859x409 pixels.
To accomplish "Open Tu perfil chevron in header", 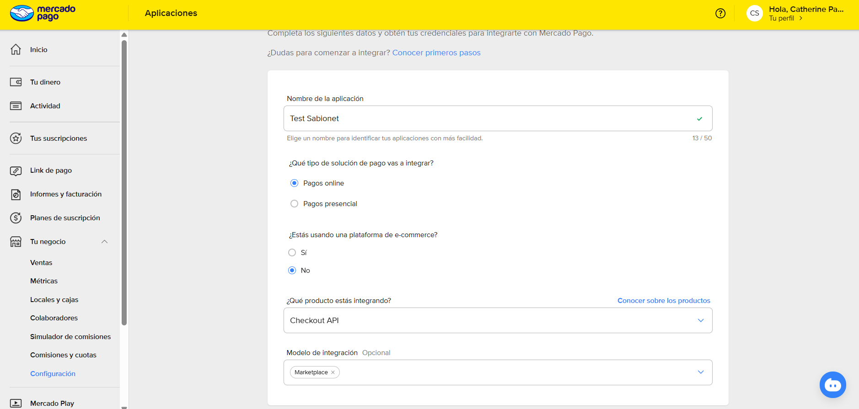I will (801, 18).
